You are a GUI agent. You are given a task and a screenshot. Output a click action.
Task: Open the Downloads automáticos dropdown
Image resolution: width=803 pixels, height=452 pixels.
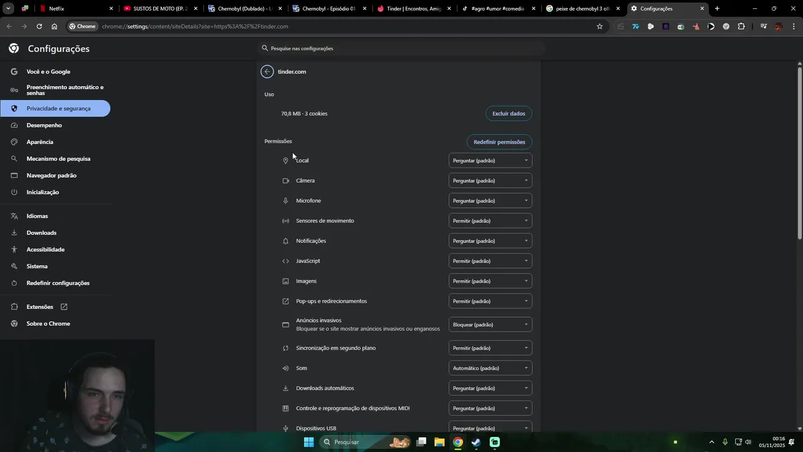coord(491,388)
